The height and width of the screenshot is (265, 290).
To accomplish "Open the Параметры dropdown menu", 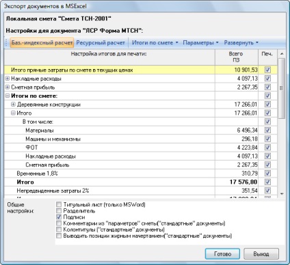I will [x=200, y=42].
